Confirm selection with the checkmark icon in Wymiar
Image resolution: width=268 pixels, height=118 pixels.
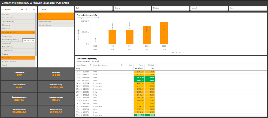(34, 10)
